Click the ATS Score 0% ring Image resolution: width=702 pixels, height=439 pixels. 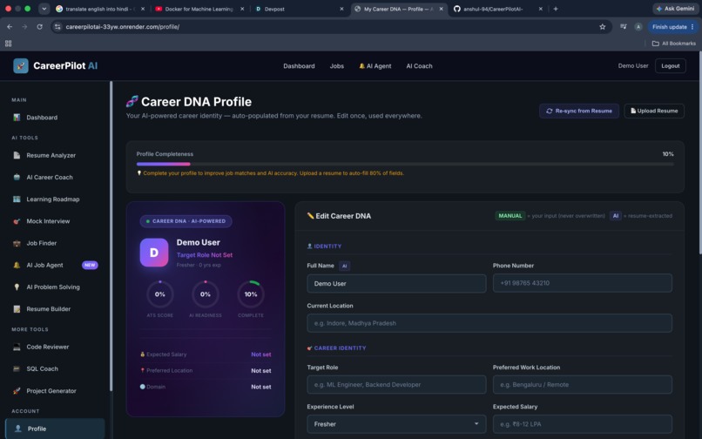160,294
